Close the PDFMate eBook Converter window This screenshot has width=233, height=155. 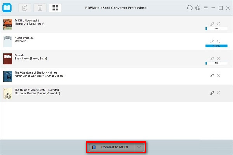(x=228, y=8)
